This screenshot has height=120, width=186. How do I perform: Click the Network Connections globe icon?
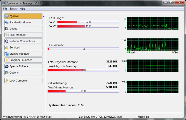click(7, 41)
